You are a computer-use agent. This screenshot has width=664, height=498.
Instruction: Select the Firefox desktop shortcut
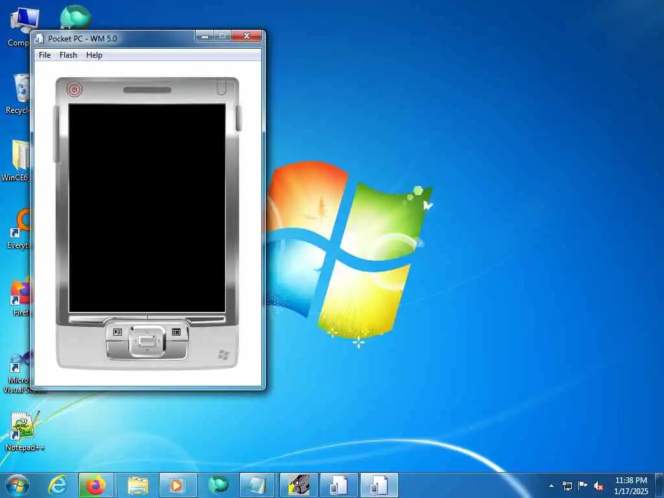(20, 296)
